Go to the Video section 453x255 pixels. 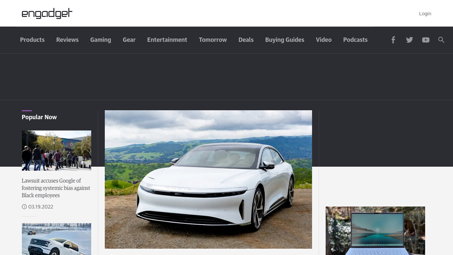coord(324,40)
